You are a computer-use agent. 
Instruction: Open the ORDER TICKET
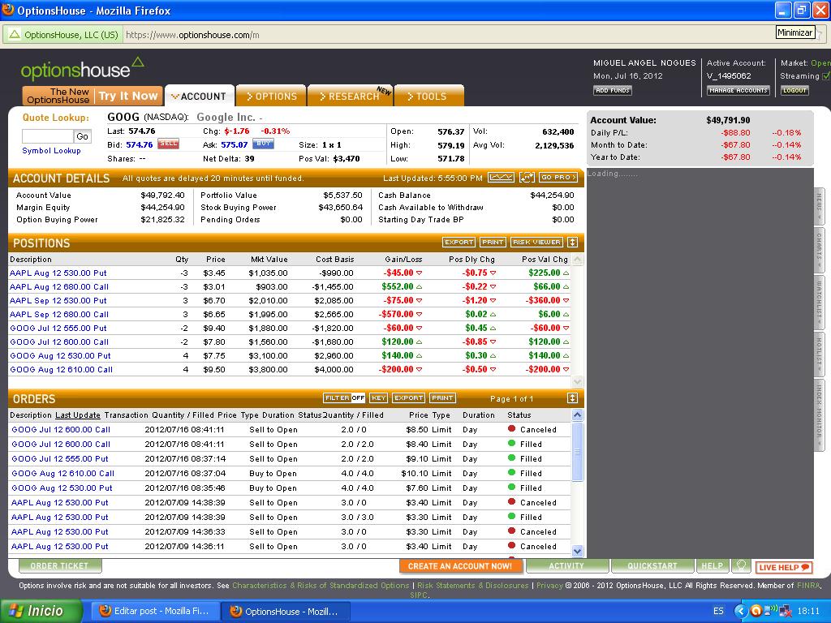click(60, 565)
